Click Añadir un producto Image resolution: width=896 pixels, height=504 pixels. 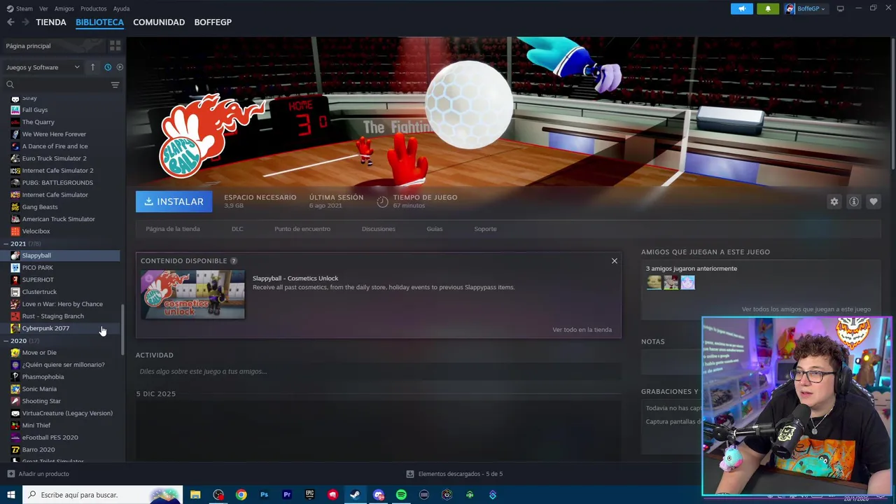38,474
